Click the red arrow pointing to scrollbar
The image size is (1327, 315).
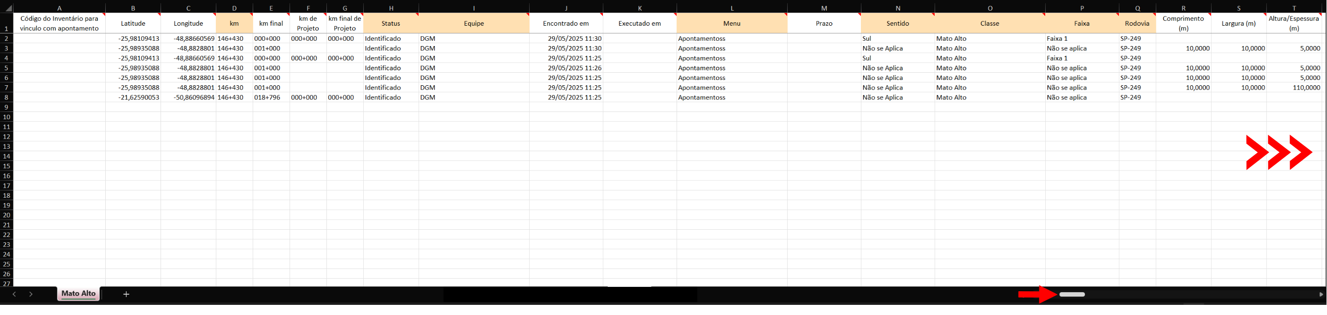1037,295
